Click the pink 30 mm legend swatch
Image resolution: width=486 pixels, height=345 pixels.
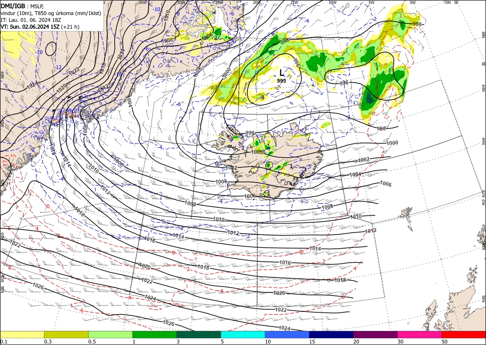(420, 334)
